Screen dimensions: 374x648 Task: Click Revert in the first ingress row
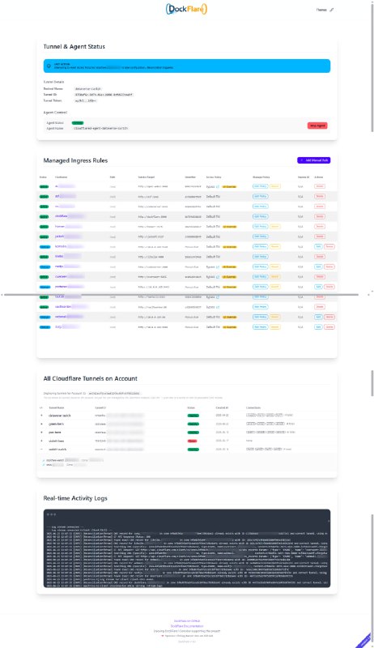point(275,186)
